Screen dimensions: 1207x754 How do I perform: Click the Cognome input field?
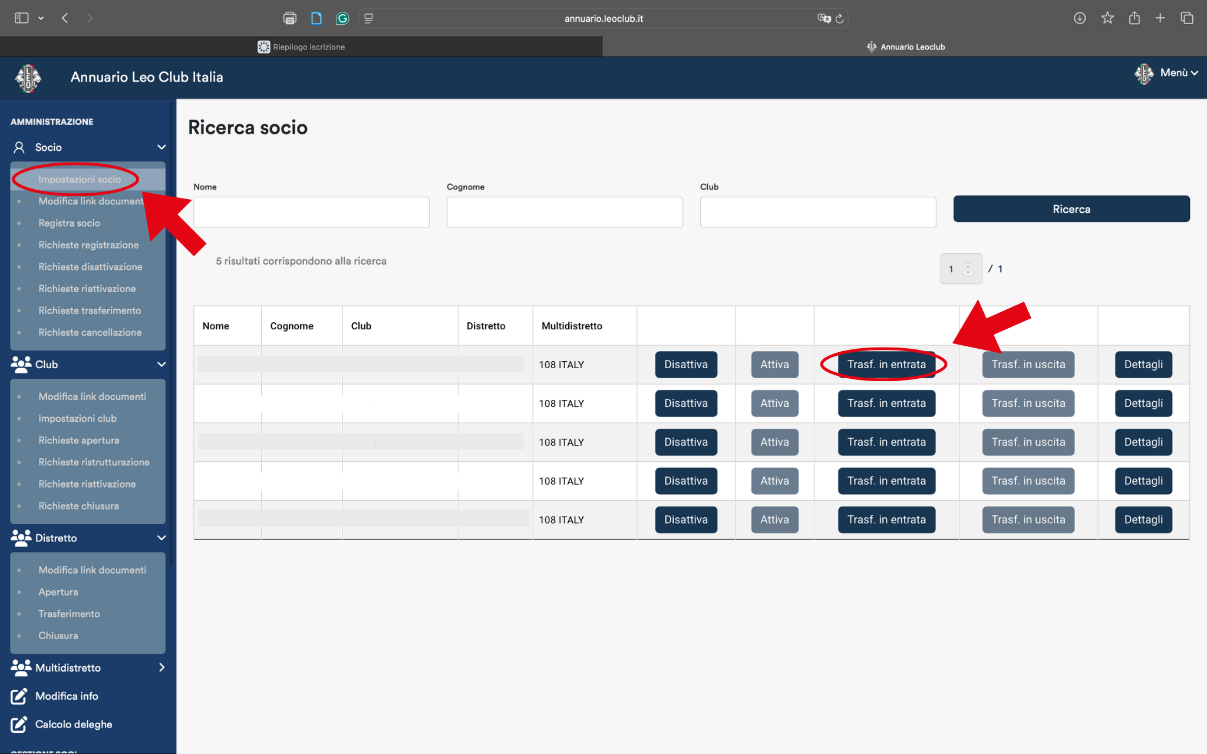coord(565,212)
